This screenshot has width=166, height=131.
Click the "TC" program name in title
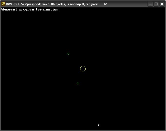tap(105, 4)
